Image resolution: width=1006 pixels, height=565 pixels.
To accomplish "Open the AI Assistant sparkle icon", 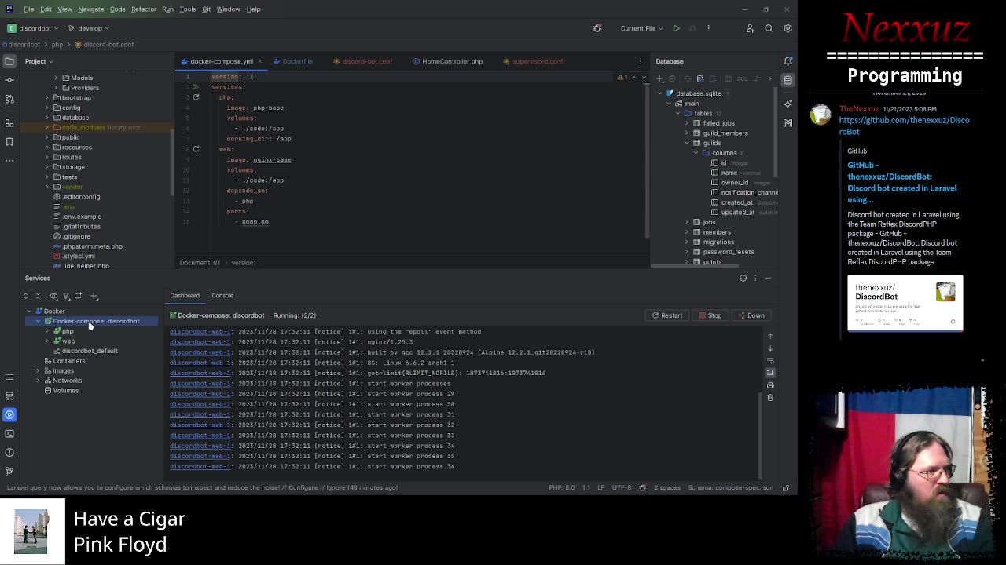I will point(788,104).
